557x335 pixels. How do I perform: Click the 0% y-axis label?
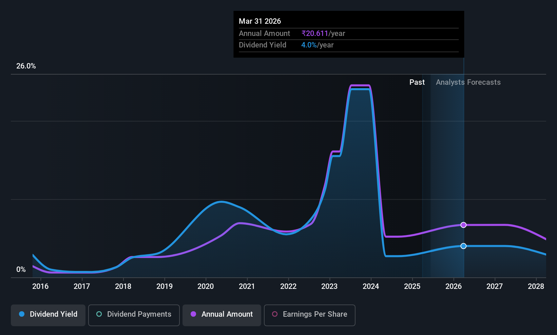click(21, 270)
